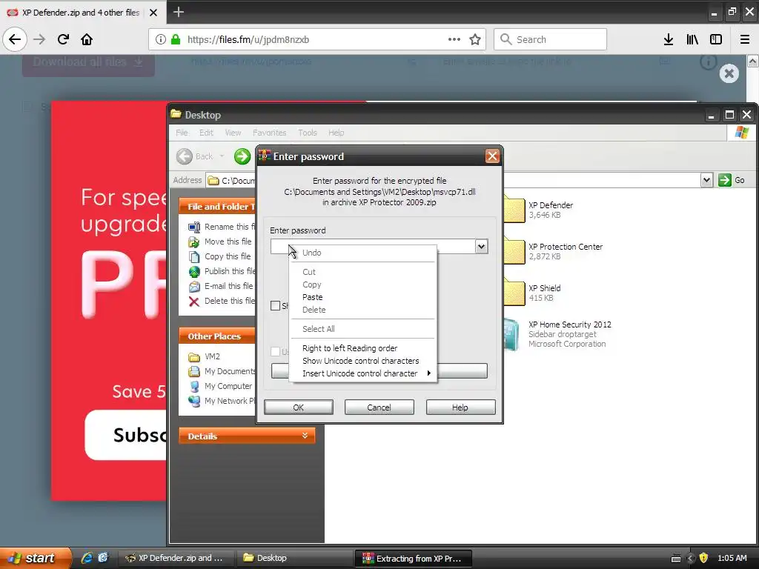Click Cancel in Enter password dialog

(379, 407)
